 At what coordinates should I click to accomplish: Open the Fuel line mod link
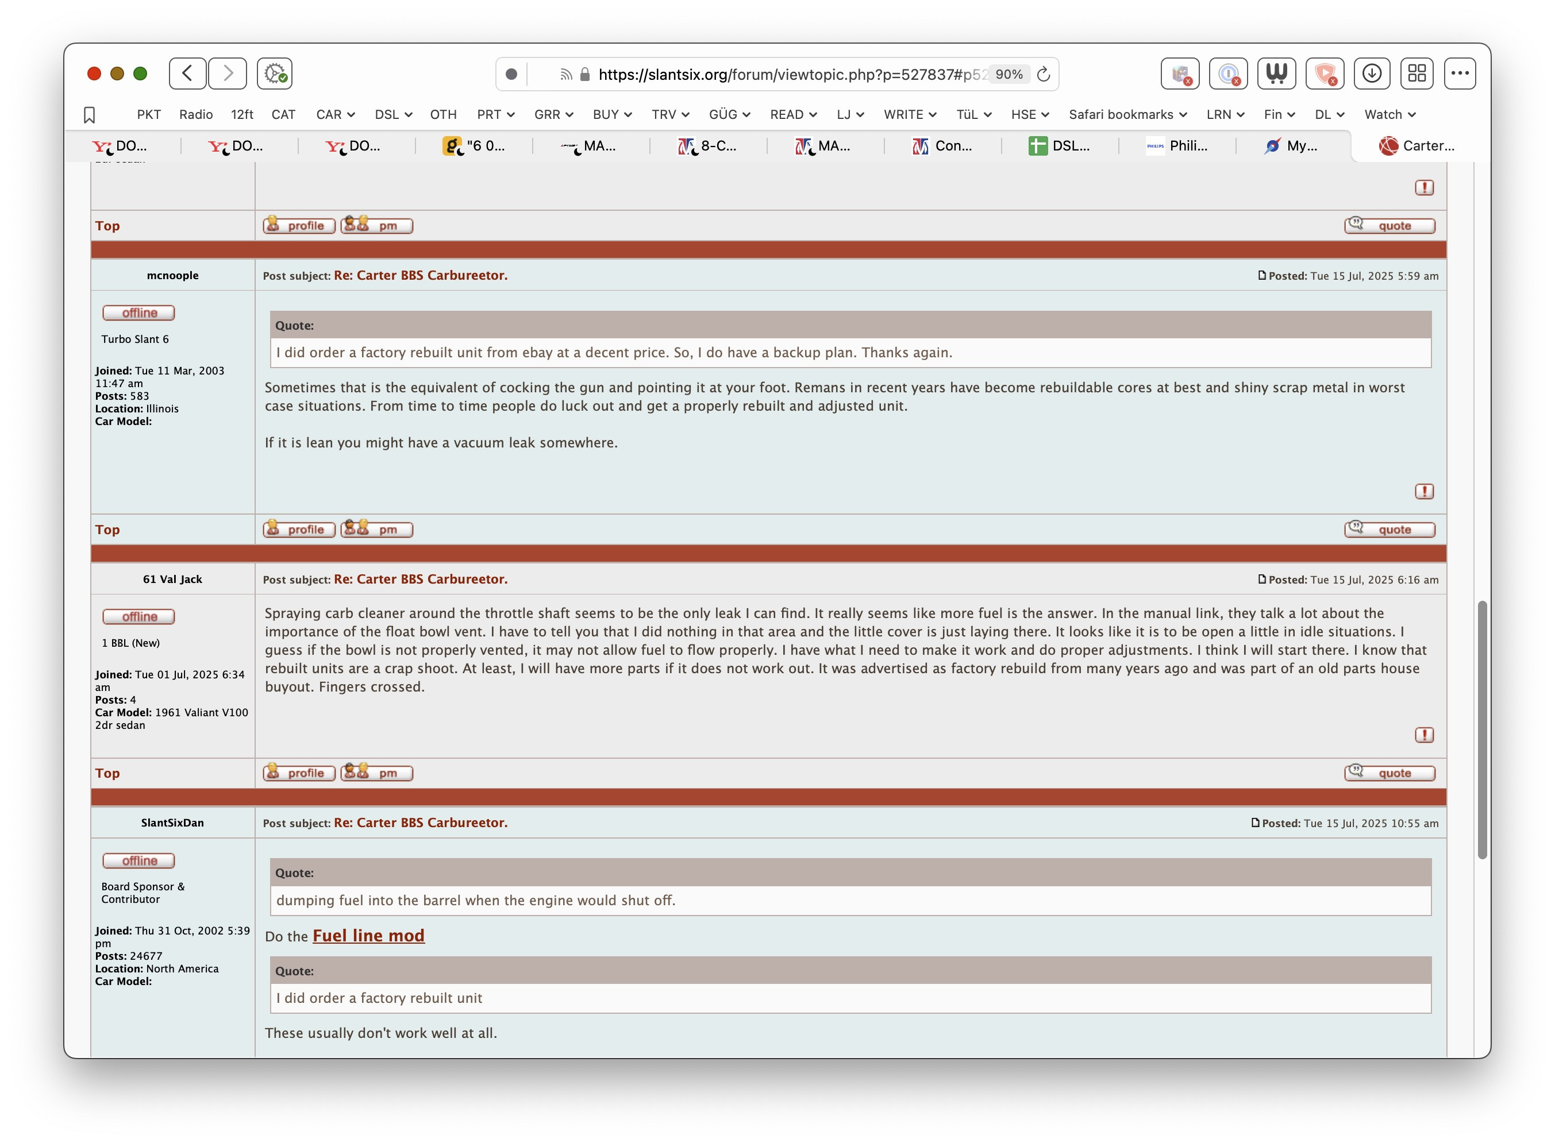(x=369, y=936)
